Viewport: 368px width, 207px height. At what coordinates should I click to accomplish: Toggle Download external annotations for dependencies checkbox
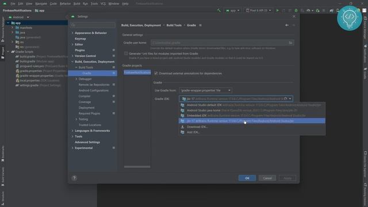156,73
